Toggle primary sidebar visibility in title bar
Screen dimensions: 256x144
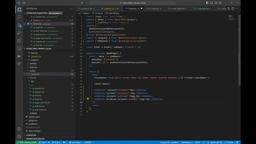coord(207,3)
